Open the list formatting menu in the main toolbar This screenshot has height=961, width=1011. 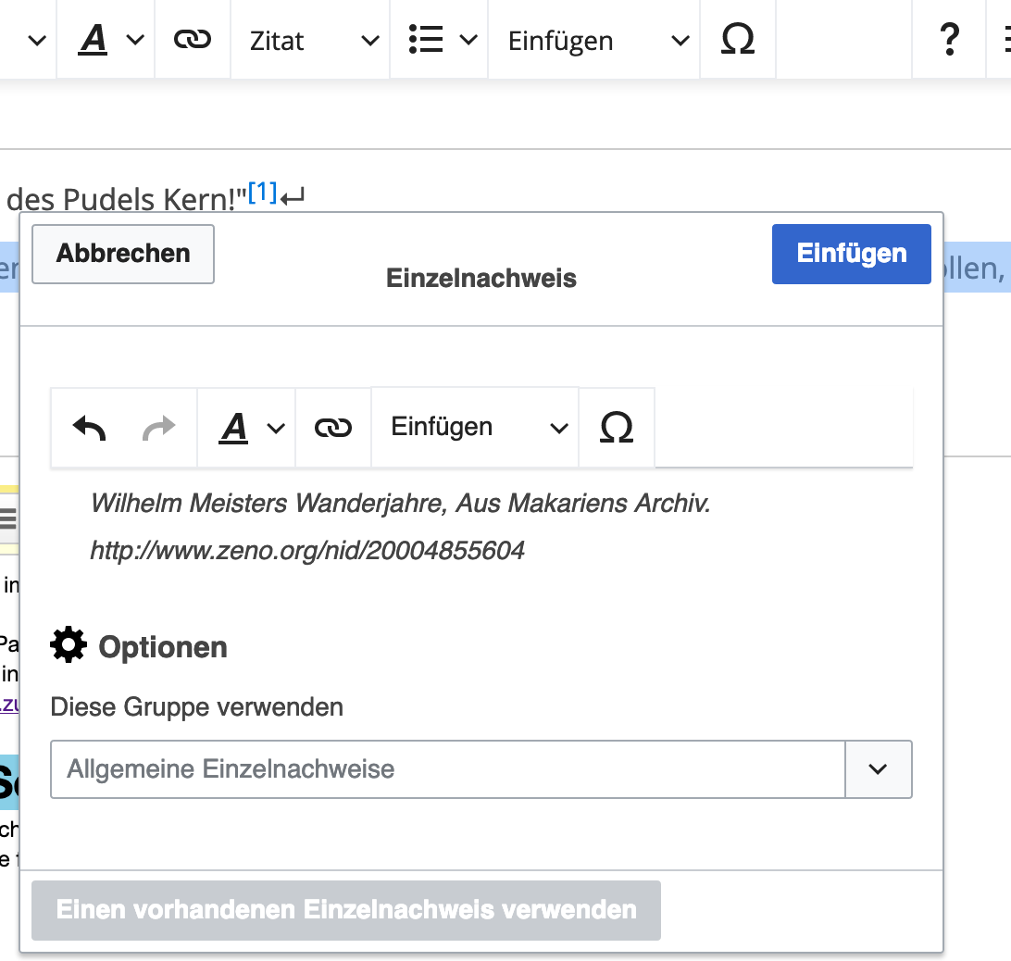pos(442,40)
